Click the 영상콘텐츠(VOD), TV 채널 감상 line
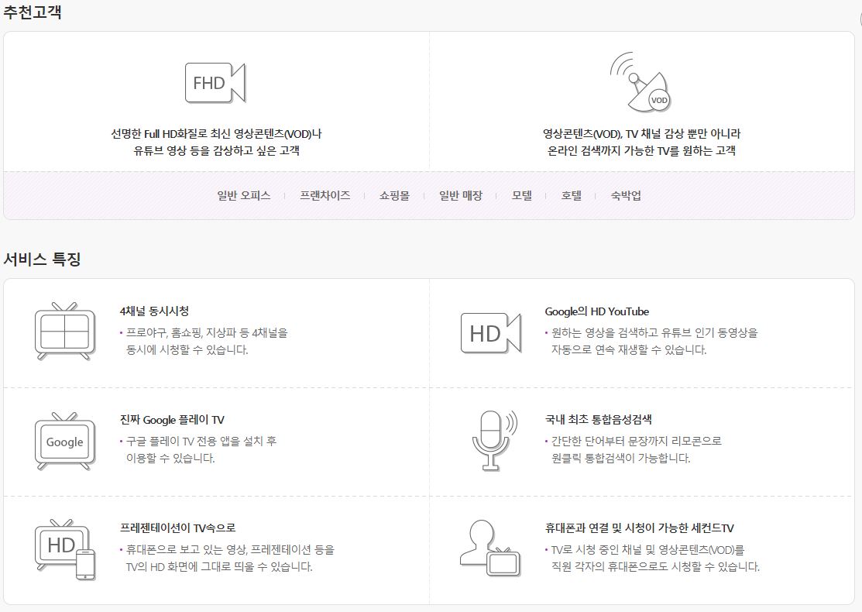 [x=641, y=133]
